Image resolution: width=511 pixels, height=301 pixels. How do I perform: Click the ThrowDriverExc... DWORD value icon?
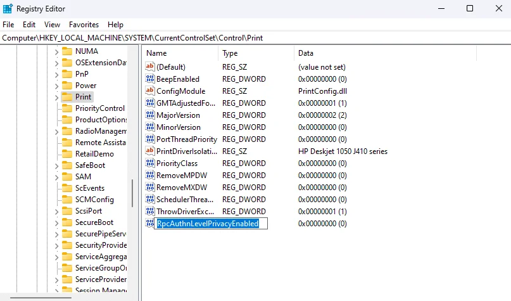[x=150, y=211]
